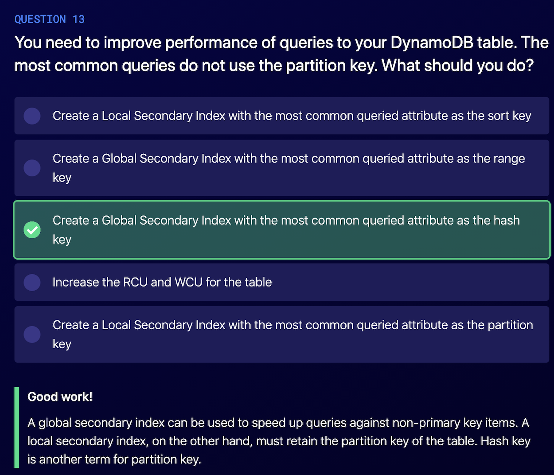
Task: Select radio beside Increase the RCU and WCU
Action: coord(32,282)
